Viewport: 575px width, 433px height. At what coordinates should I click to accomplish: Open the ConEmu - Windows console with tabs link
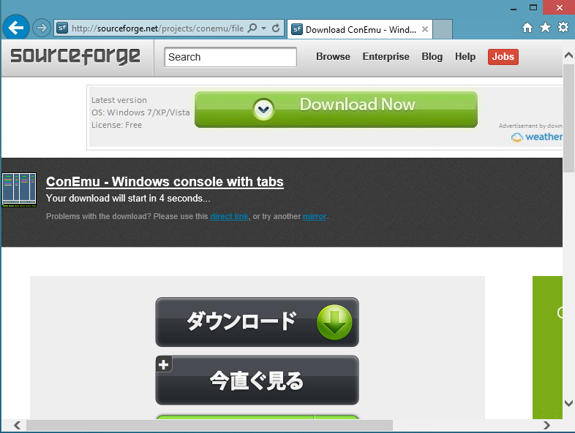pyautogui.click(x=165, y=182)
